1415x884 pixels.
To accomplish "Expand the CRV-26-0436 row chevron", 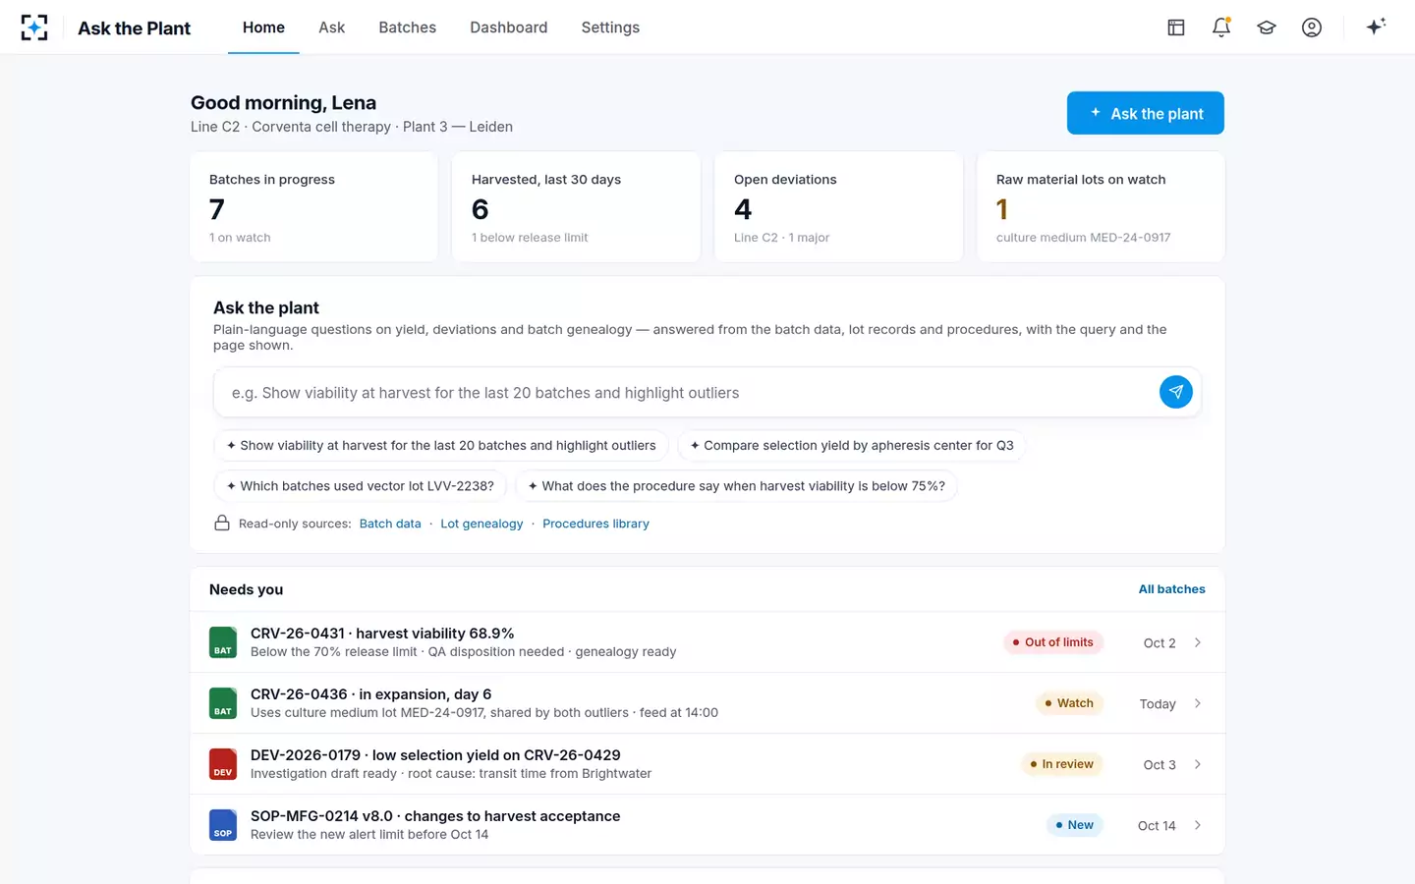I will pos(1198,703).
